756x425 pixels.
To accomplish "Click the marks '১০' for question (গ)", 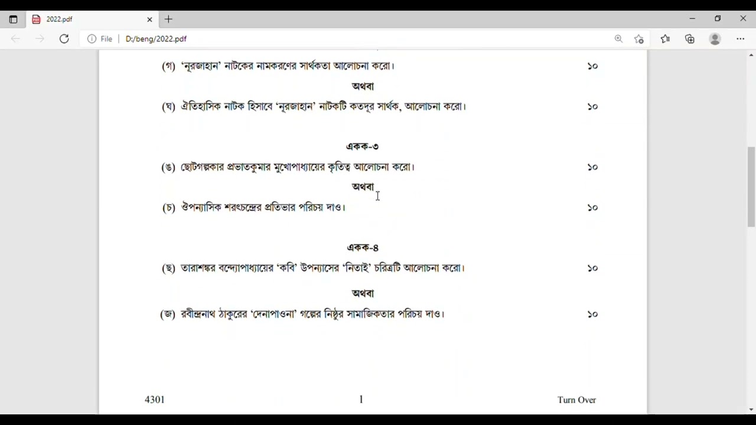I will tap(592, 66).
